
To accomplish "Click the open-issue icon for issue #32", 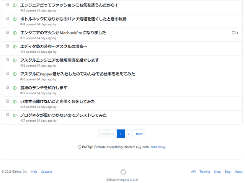I will click(x=15, y=47).
